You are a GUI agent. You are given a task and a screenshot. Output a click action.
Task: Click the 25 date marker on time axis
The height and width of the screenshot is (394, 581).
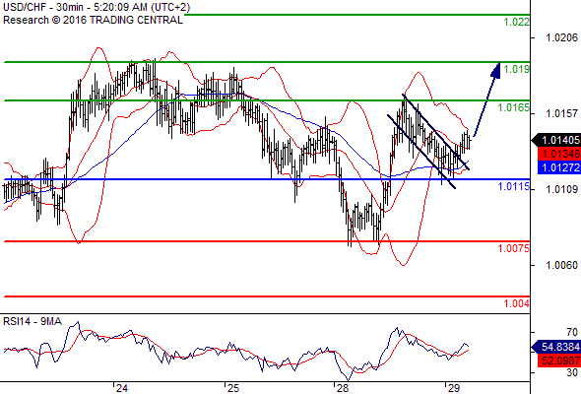(x=233, y=388)
